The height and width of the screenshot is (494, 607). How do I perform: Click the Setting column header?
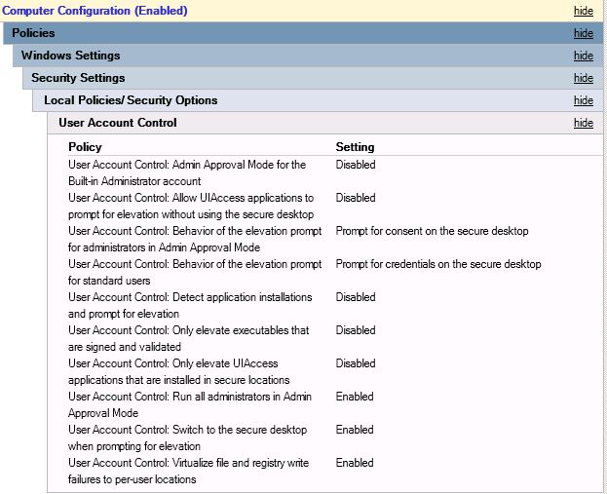point(355,147)
